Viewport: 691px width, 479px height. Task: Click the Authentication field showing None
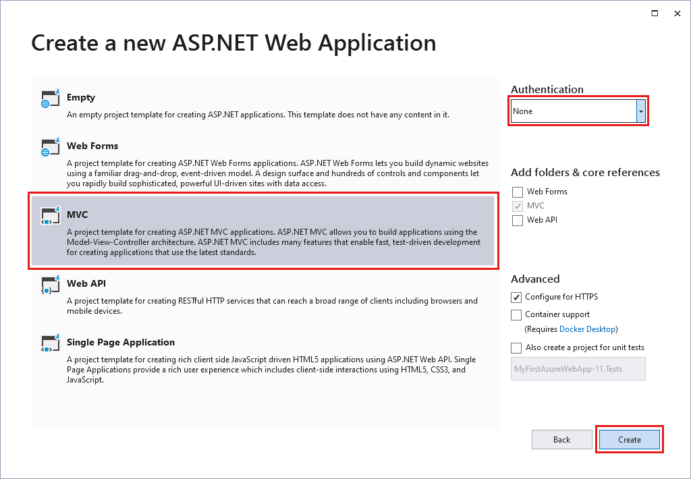(x=578, y=111)
